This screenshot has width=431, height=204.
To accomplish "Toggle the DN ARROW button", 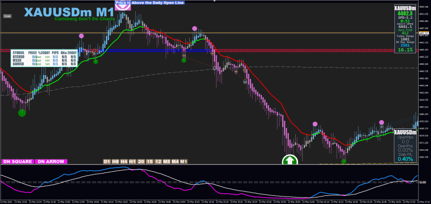I will (x=51, y=162).
